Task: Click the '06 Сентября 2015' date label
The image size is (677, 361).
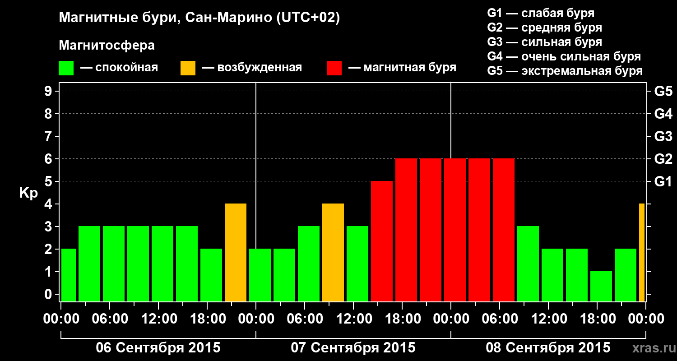Action: point(158,348)
